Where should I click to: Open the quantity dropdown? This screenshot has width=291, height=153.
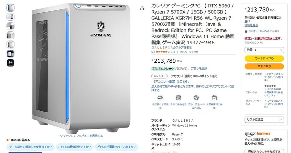(264, 50)
